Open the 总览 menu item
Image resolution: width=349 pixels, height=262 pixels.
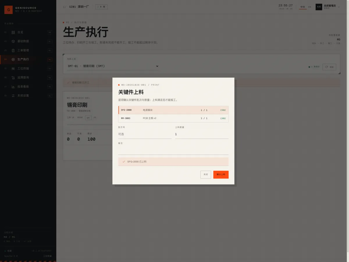click(28, 32)
